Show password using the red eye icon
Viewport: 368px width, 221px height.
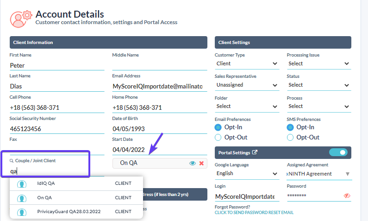pyautogui.click(x=347, y=196)
